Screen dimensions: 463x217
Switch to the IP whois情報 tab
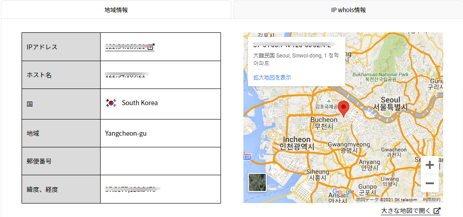pyautogui.click(x=348, y=10)
